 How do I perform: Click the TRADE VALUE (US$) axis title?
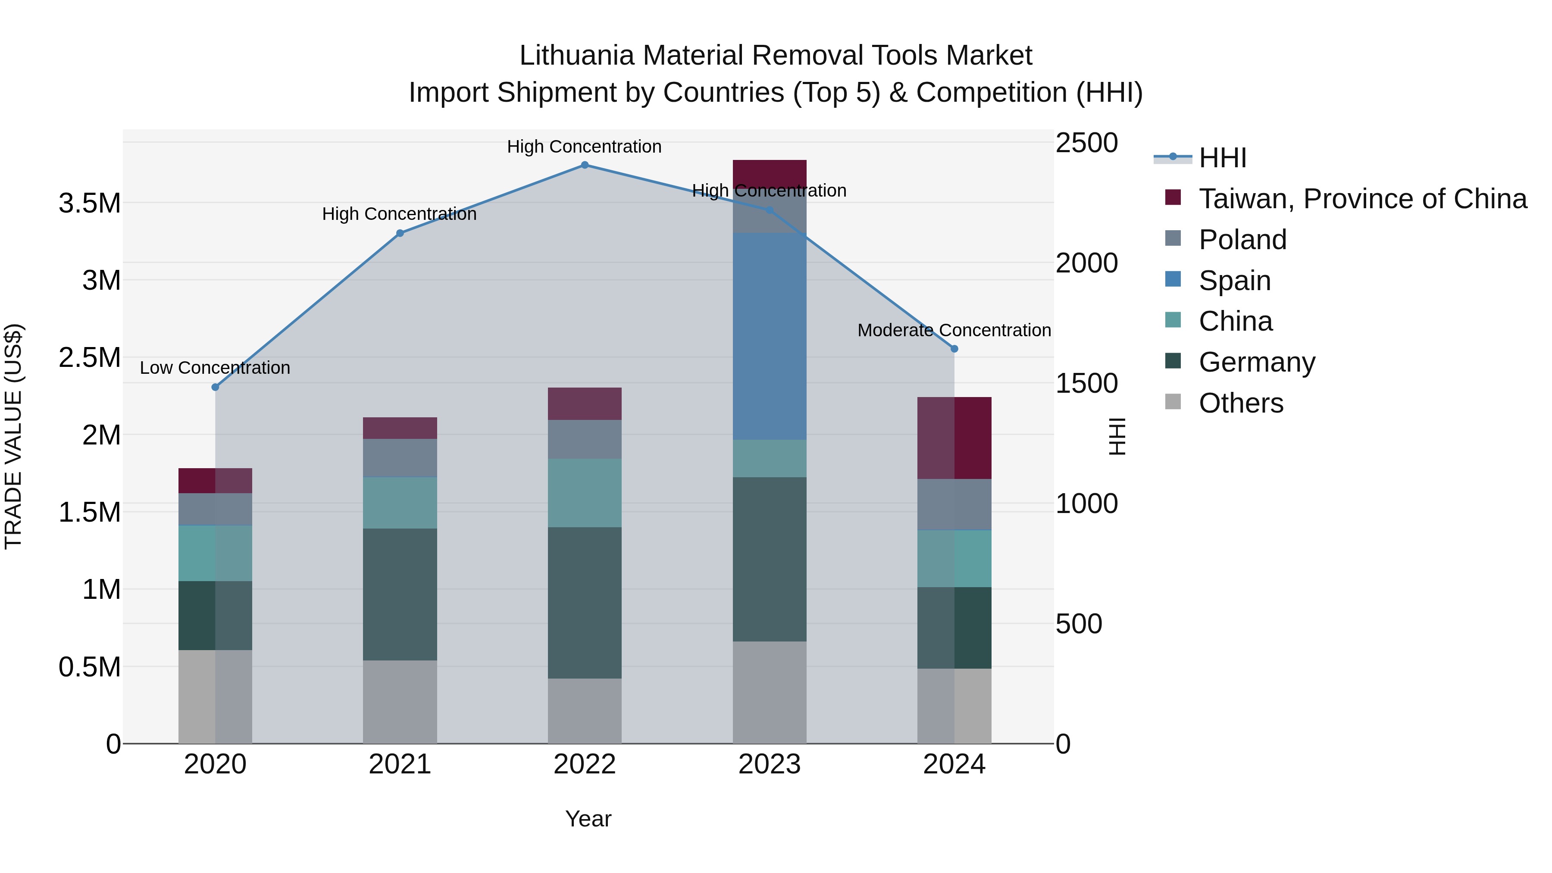coord(13,436)
